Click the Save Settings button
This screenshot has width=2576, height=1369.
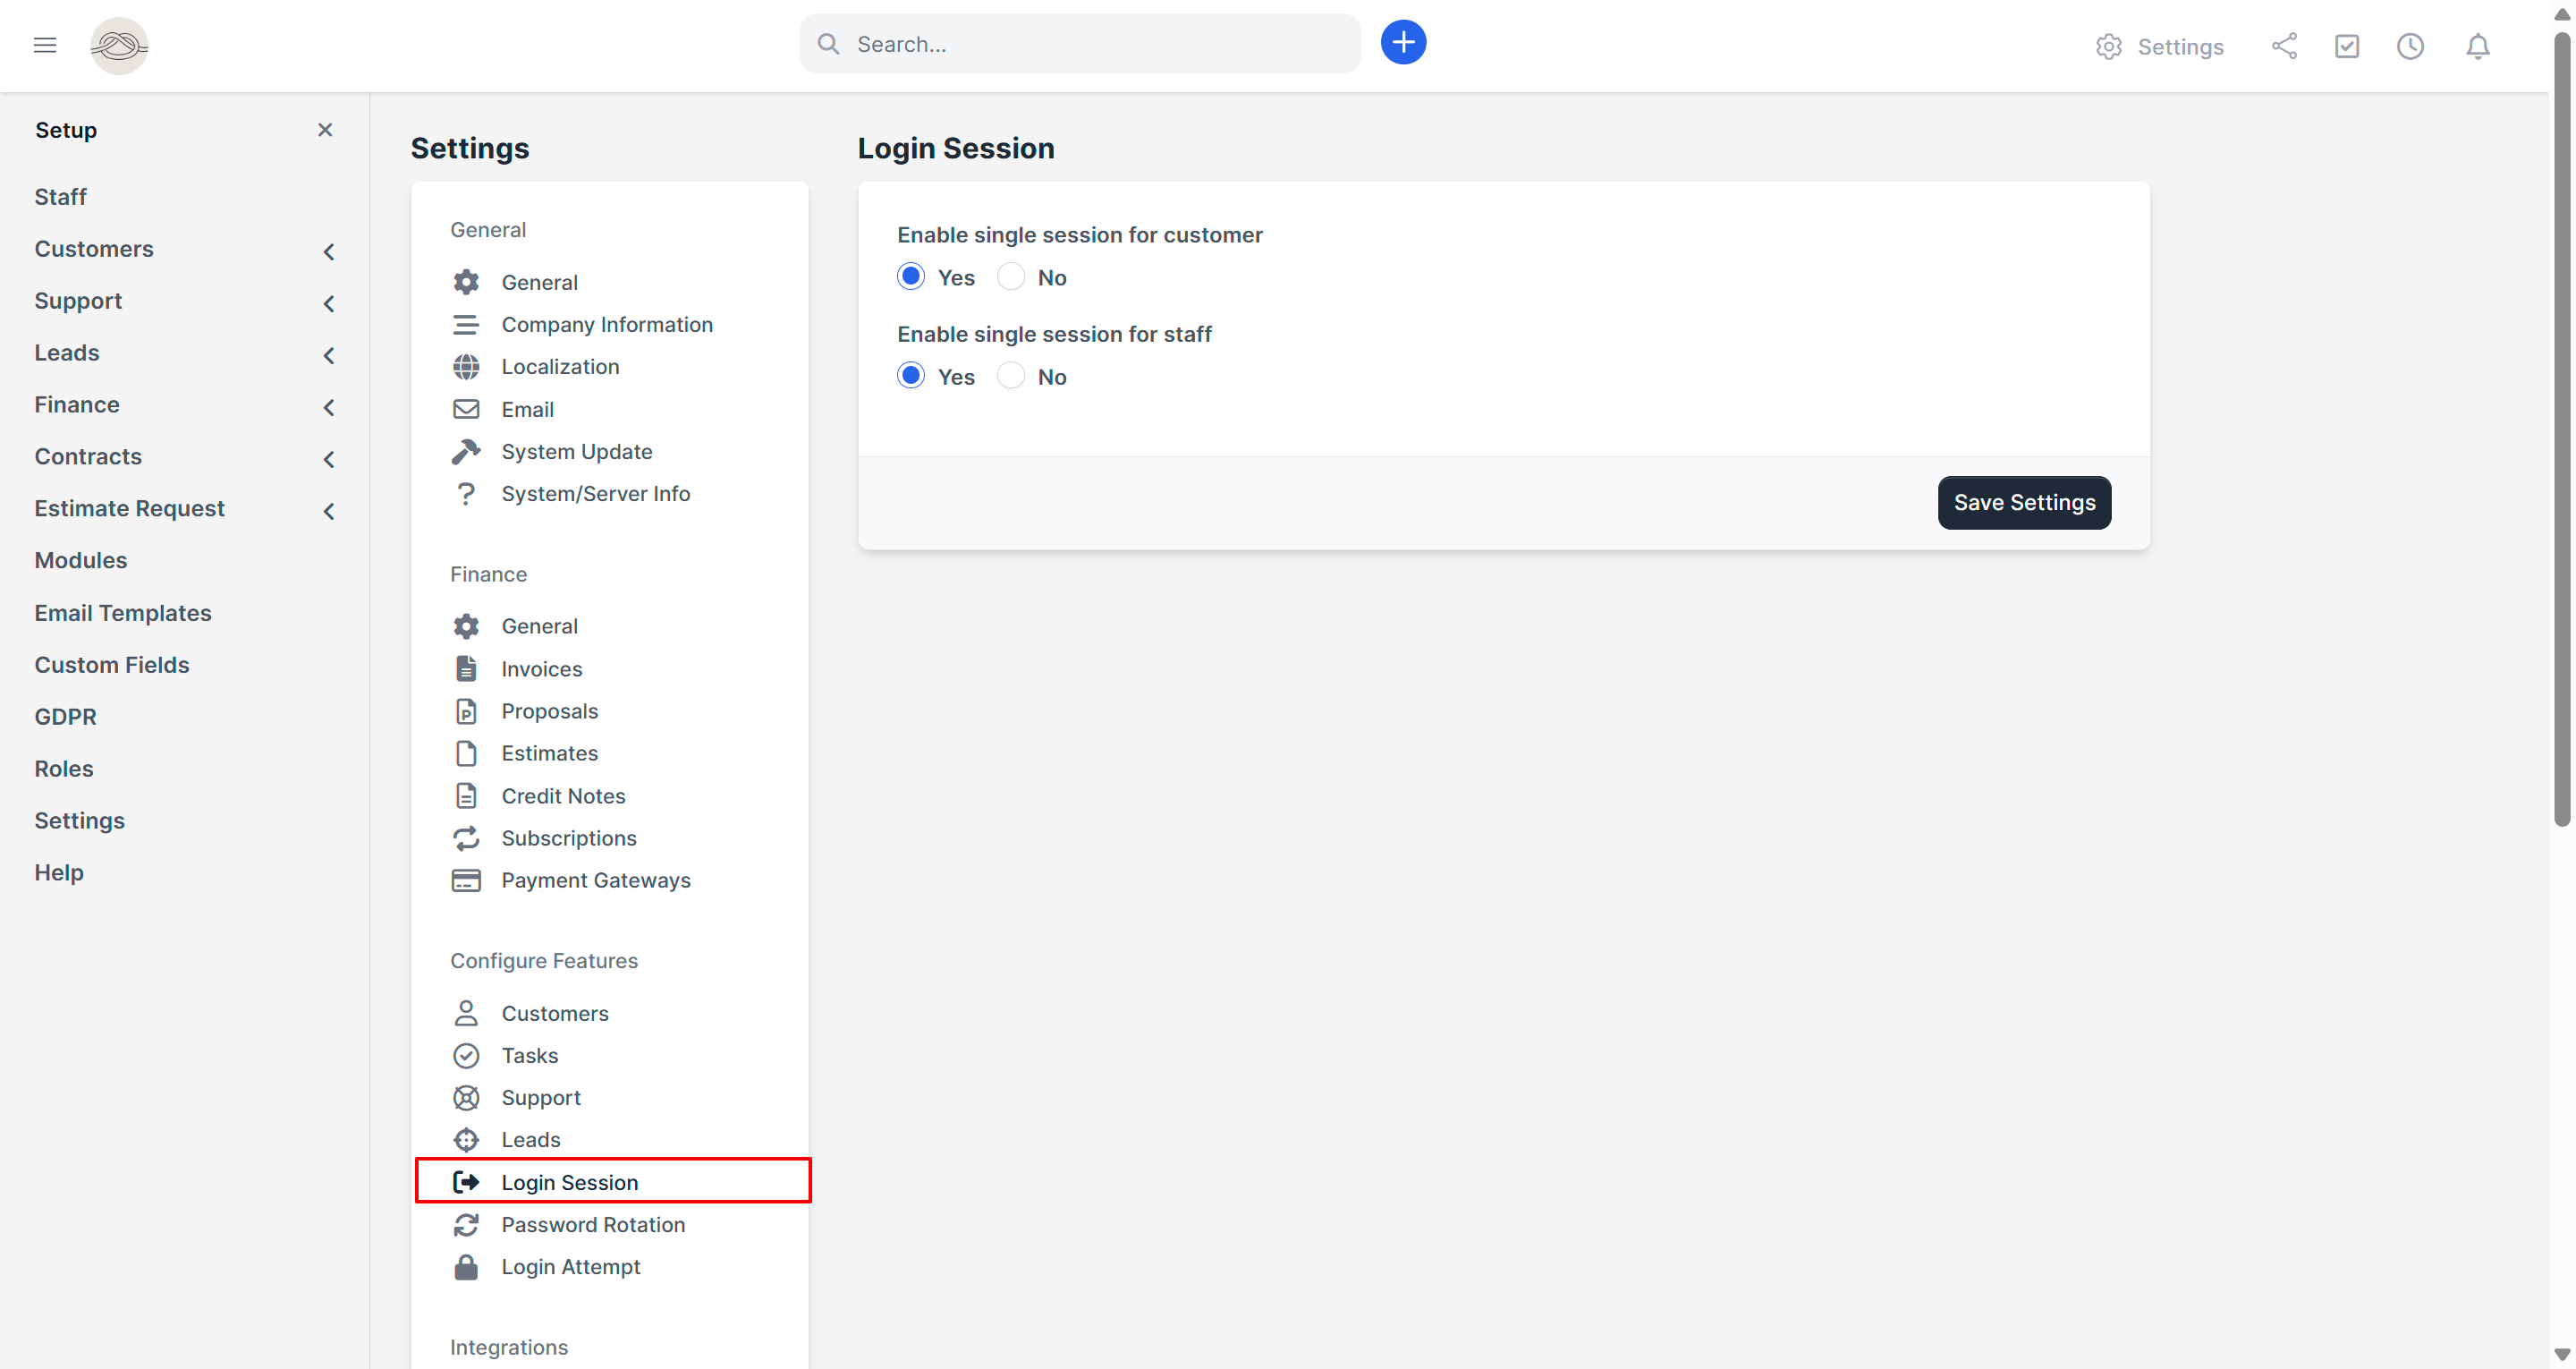pyautogui.click(x=2023, y=502)
